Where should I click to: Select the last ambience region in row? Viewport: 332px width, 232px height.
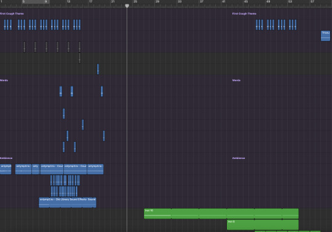pos(95,169)
